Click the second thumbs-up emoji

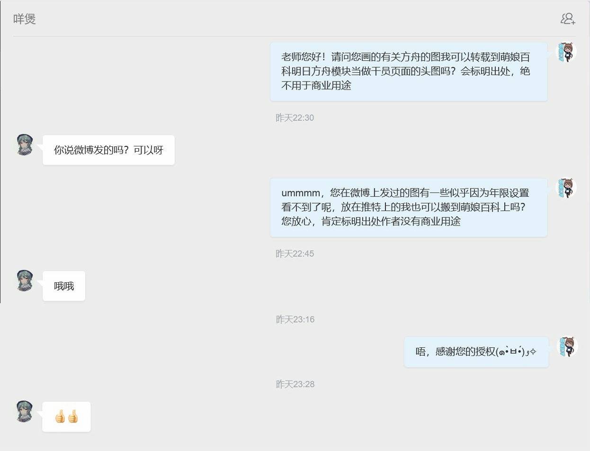[x=72, y=417]
